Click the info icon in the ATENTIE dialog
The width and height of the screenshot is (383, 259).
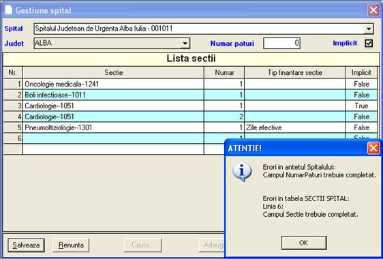tap(242, 172)
